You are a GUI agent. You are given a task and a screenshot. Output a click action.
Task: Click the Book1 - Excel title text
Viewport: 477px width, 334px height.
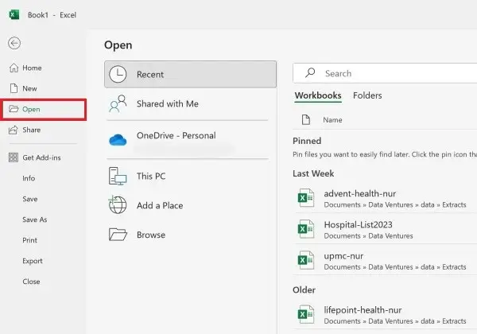[52, 15]
